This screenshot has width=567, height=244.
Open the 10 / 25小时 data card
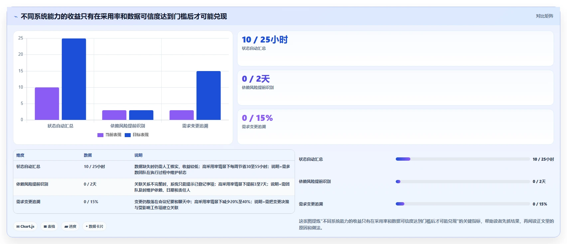pos(395,48)
